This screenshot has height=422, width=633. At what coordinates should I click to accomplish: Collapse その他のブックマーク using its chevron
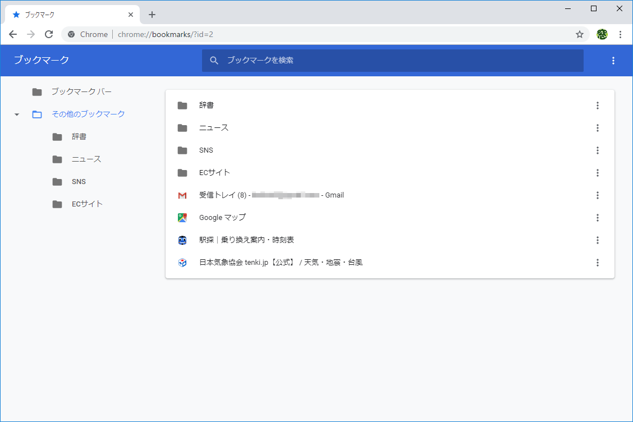[16, 113]
